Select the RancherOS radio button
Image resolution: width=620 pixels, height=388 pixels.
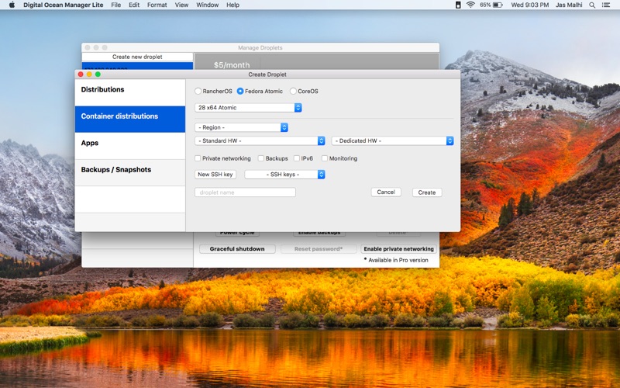[198, 91]
